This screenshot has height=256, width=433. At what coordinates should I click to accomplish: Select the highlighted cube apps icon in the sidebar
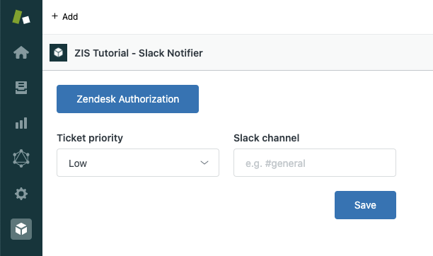(21, 229)
